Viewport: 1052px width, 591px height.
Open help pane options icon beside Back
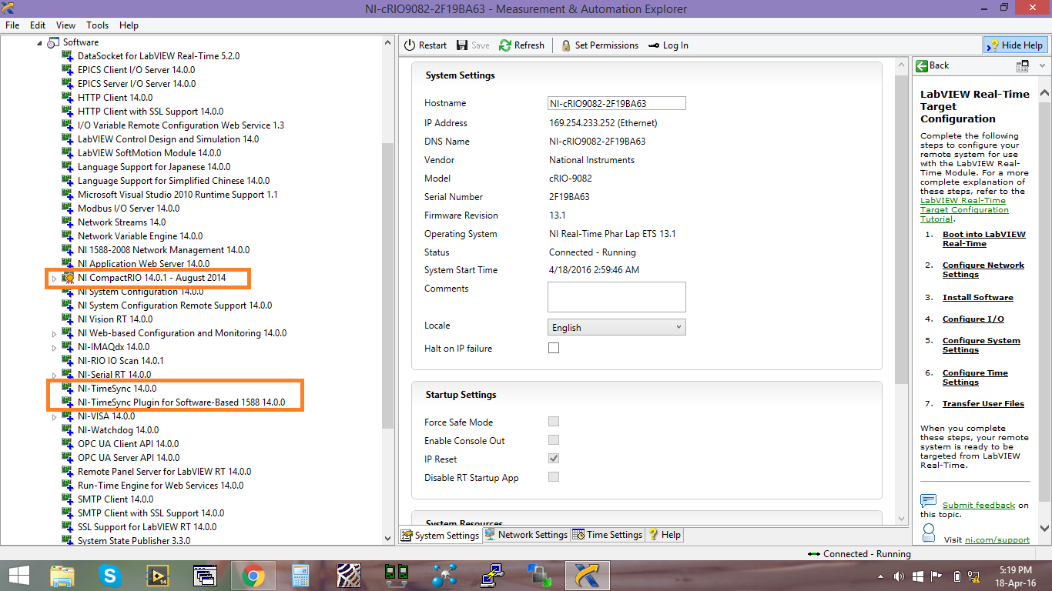(1023, 65)
